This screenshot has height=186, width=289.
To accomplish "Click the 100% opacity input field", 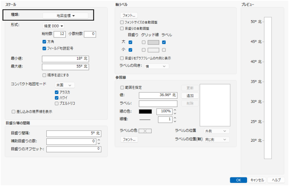I will click(x=164, y=111).
